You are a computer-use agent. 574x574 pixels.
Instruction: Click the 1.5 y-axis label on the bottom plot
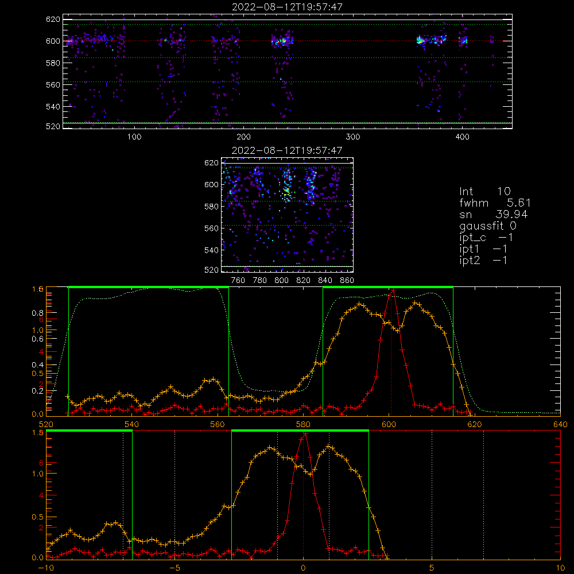point(38,433)
